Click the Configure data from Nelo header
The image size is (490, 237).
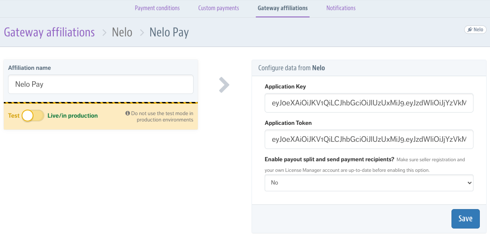tap(291, 68)
